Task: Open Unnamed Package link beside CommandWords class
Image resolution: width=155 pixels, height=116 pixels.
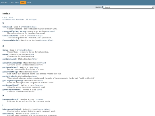Action: [x=35, y=36]
